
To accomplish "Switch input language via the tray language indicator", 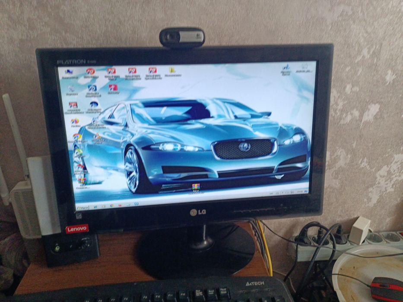I will 271,193.
